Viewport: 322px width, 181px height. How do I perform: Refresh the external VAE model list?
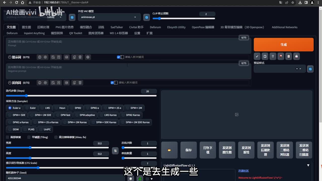146,17
